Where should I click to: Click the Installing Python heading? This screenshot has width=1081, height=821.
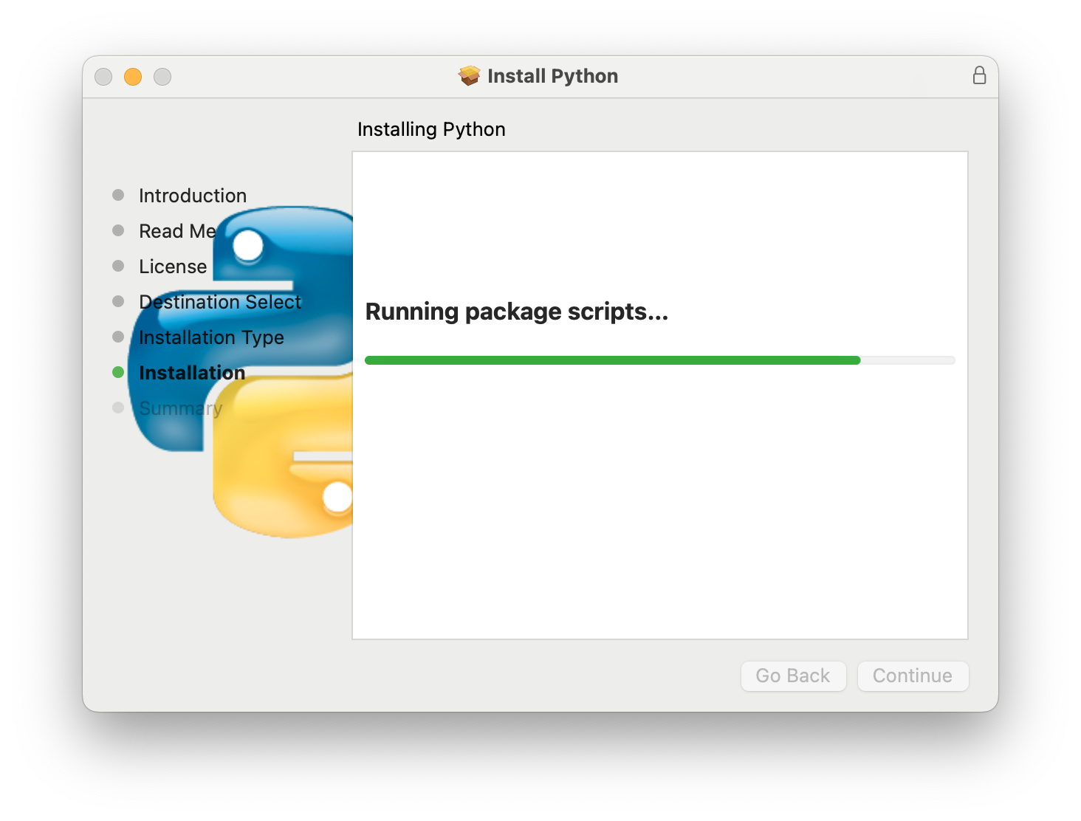coord(431,129)
